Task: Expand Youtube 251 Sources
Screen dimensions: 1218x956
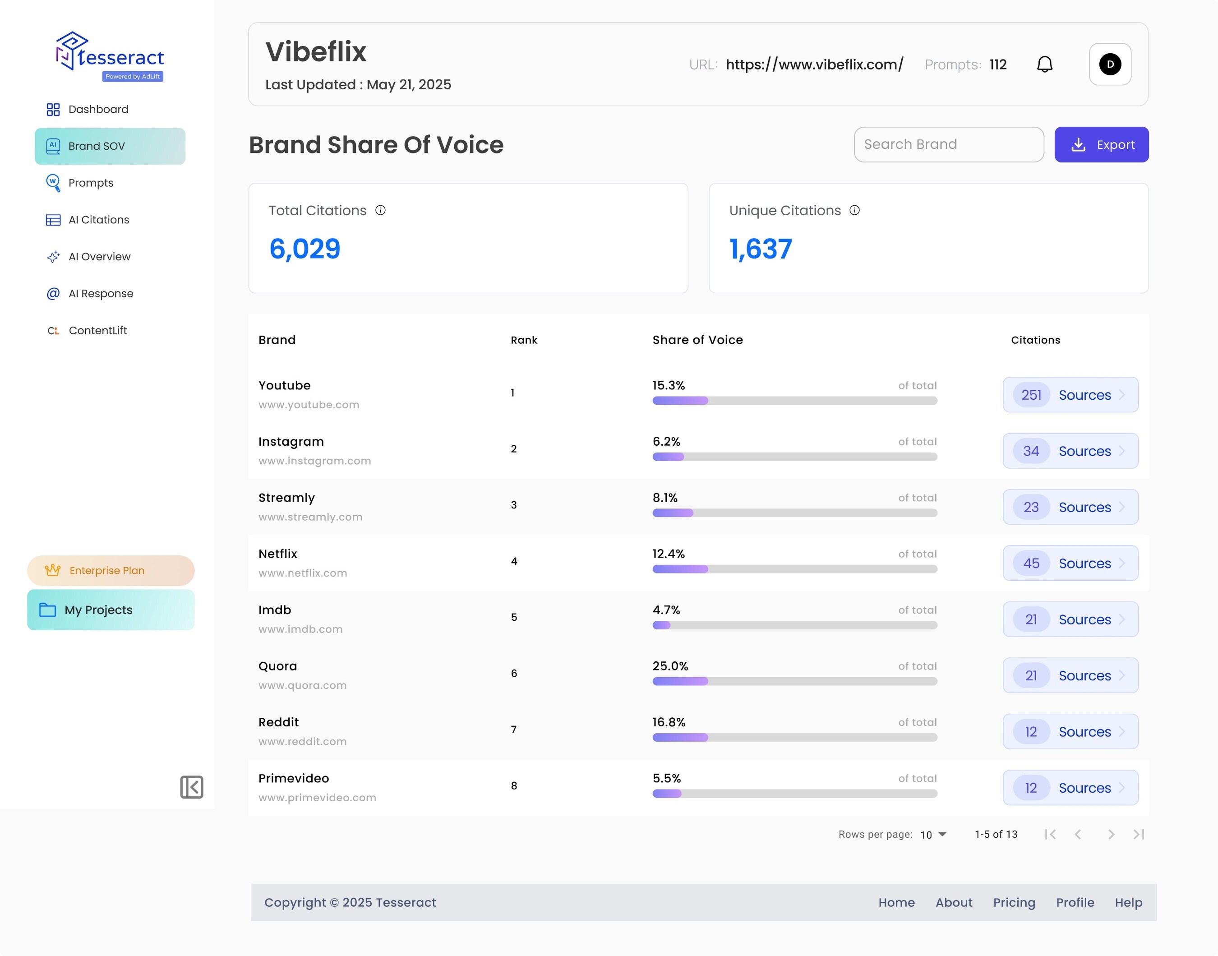Action: click(x=1070, y=395)
